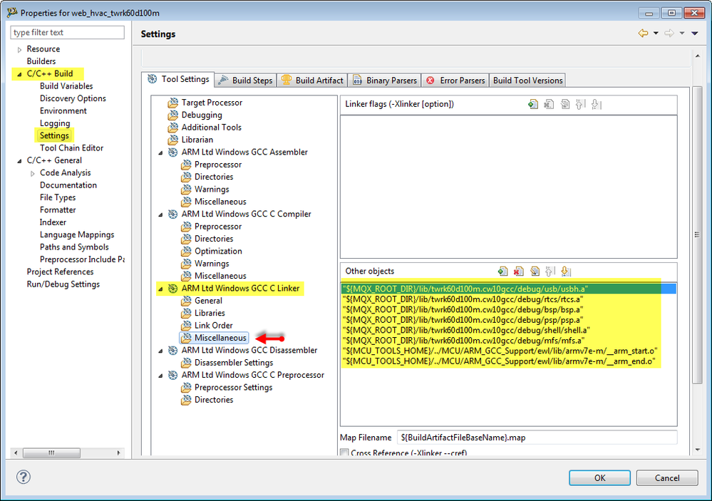Click the help question mark icon
The image size is (712, 501).
24,477
